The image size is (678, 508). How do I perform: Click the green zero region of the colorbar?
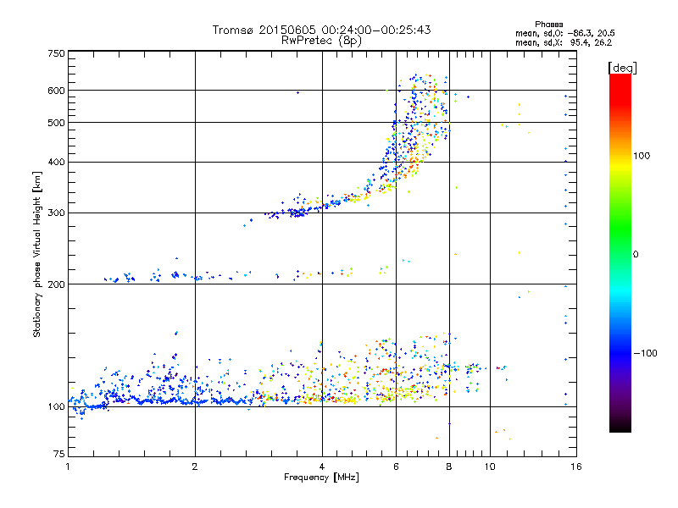(620, 253)
